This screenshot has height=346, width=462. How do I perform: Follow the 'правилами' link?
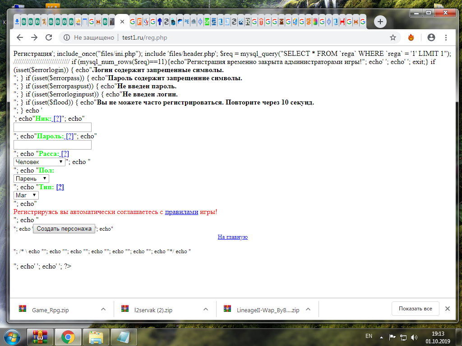pos(181,212)
